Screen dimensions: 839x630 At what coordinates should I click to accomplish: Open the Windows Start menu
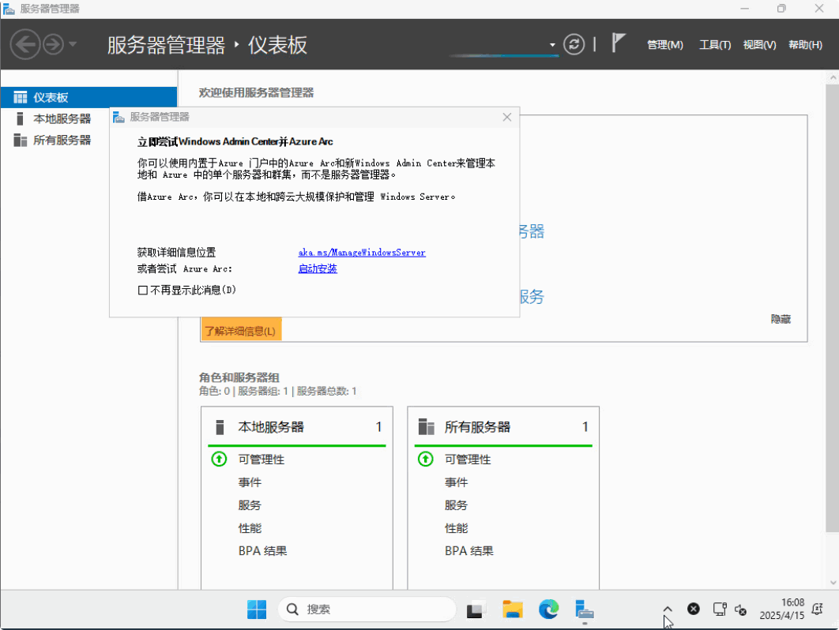(x=257, y=609)
